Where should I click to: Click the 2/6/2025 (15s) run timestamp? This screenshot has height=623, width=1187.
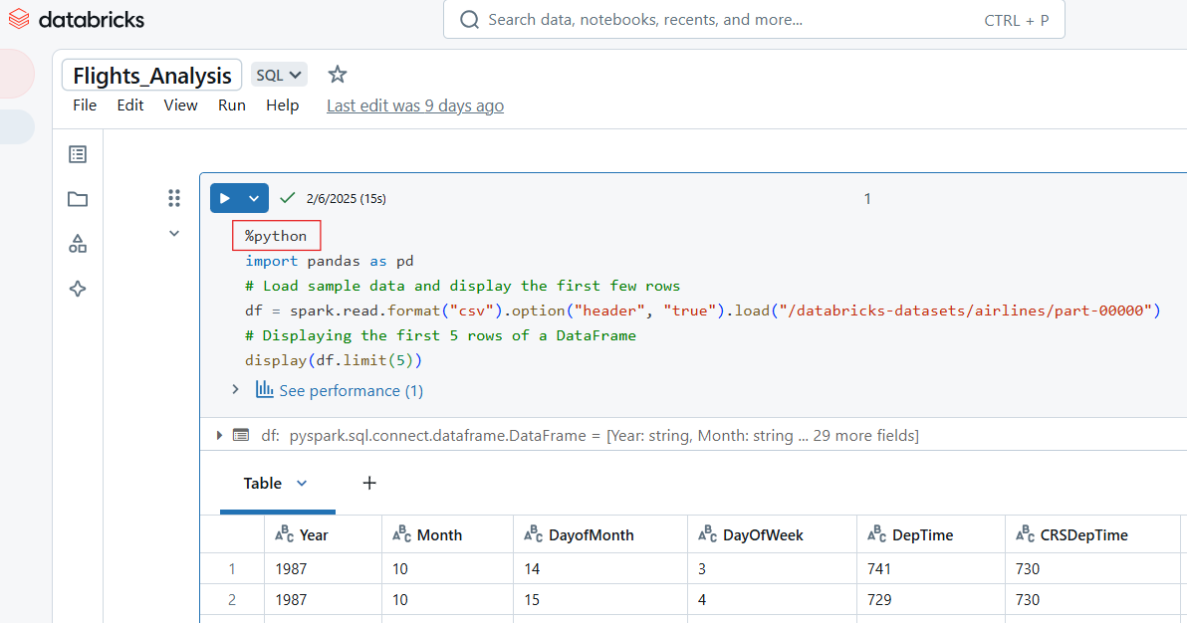pyautogui.click(x=346, y=198)
